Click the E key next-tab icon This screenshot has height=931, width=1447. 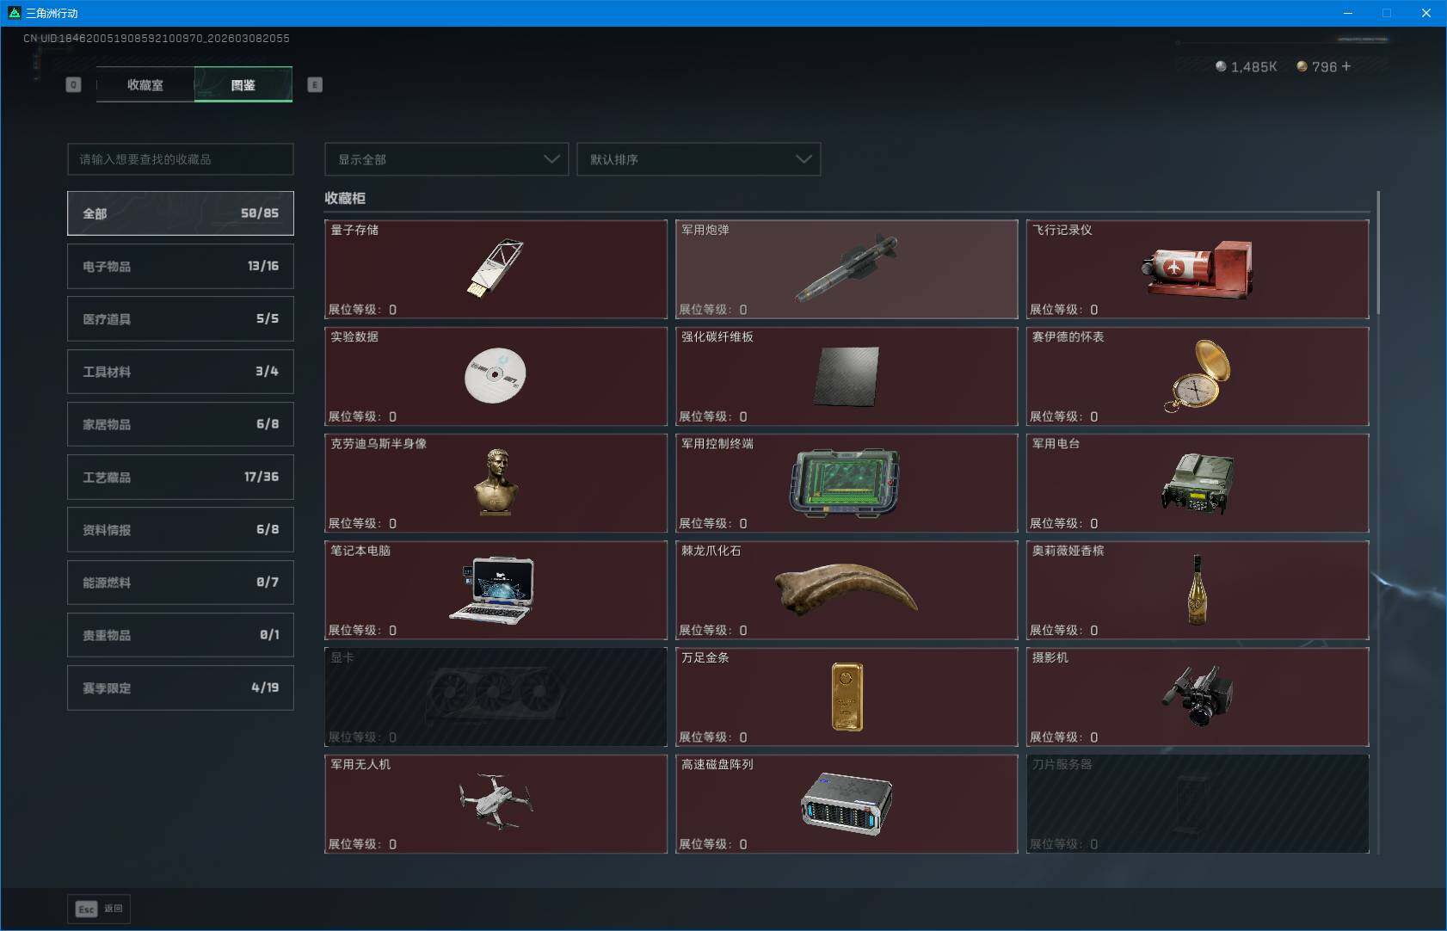coord(315,84)
